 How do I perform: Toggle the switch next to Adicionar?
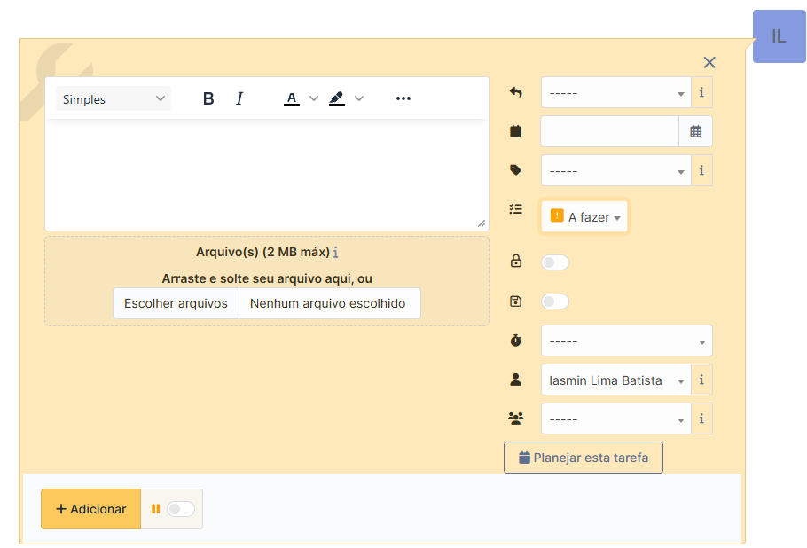pos(181,509)
